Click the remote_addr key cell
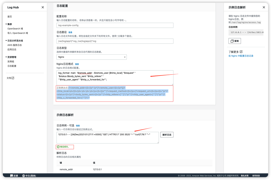The height and width of the screenshot is (180, 271). pos(66,170)
